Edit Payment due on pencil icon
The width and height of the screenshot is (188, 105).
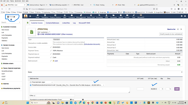click(51, 54)
